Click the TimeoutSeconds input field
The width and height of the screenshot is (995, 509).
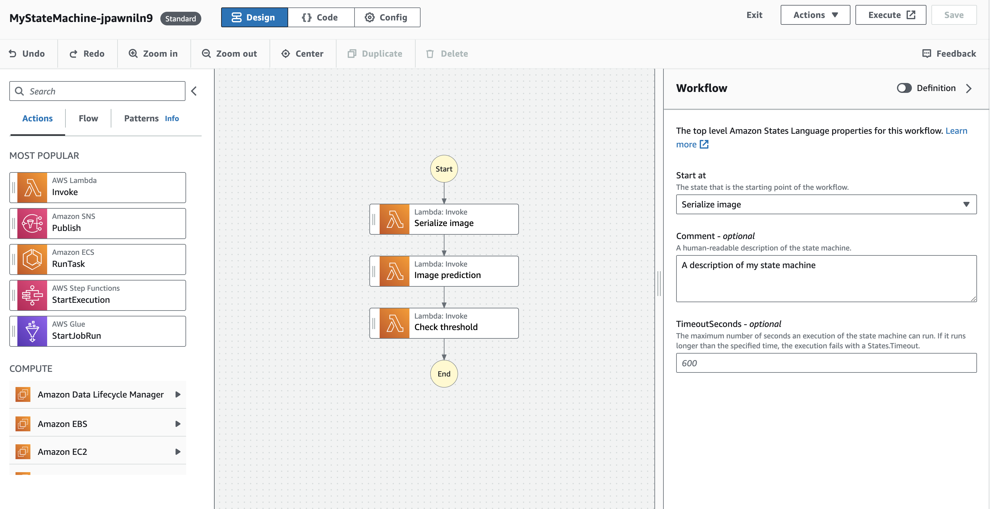tap(826, 363)
